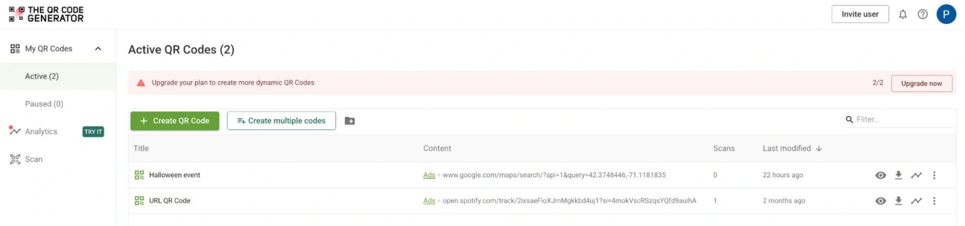Screen dimensions: 965x226
Task: Click the google.com/maps URL content
Action: [x=554, y=175]
